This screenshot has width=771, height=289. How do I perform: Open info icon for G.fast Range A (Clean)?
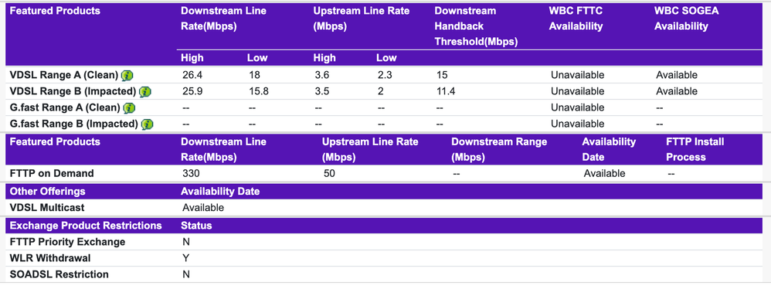tap(129, 108)
